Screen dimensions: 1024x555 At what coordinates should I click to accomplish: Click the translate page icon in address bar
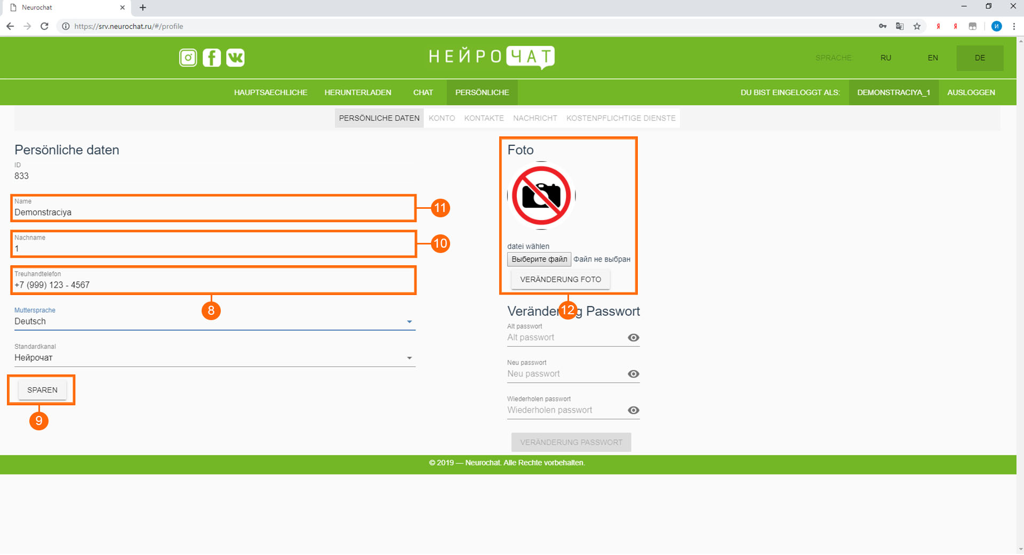click(900, 26)
